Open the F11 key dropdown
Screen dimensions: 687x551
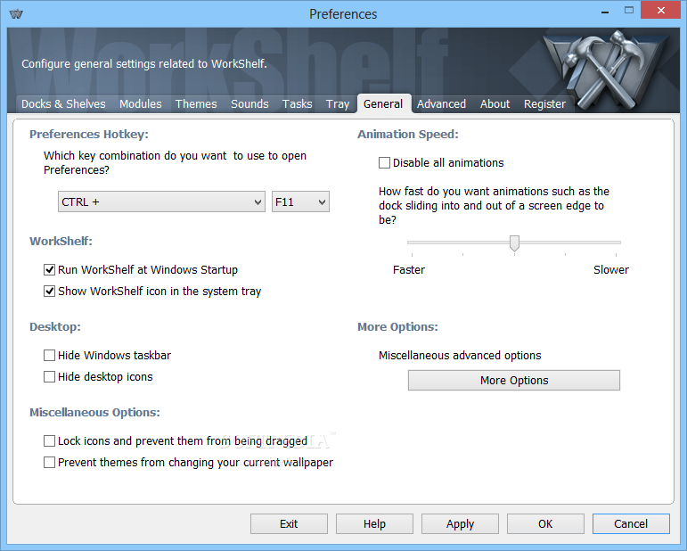pyautogui.click(x=300, y=201)
